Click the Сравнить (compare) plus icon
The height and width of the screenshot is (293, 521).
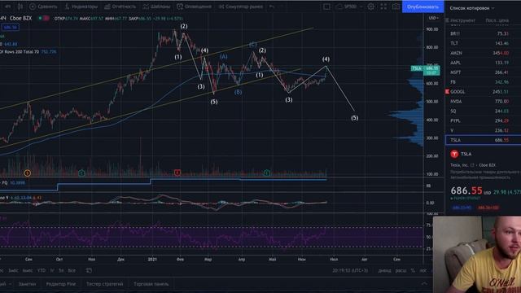click(33, 7)
